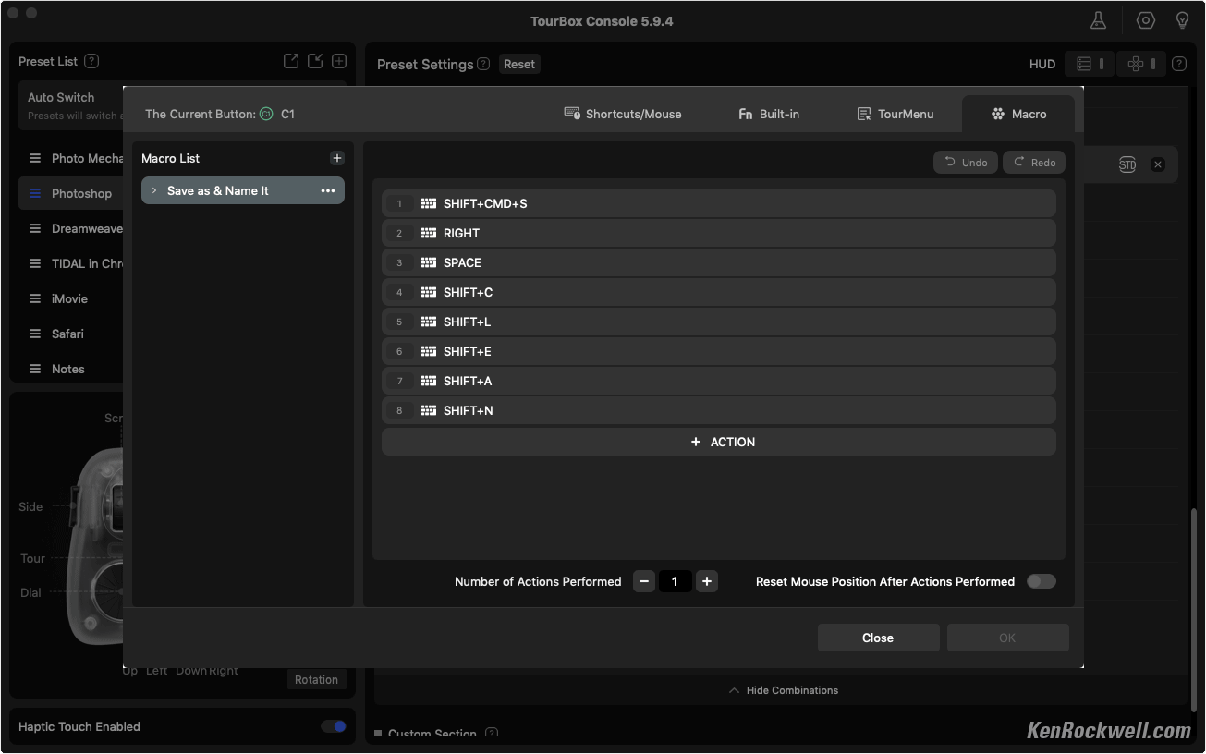Increase the Number of Actions Performed
The image size is (1206, 754).
click(706, 581)
